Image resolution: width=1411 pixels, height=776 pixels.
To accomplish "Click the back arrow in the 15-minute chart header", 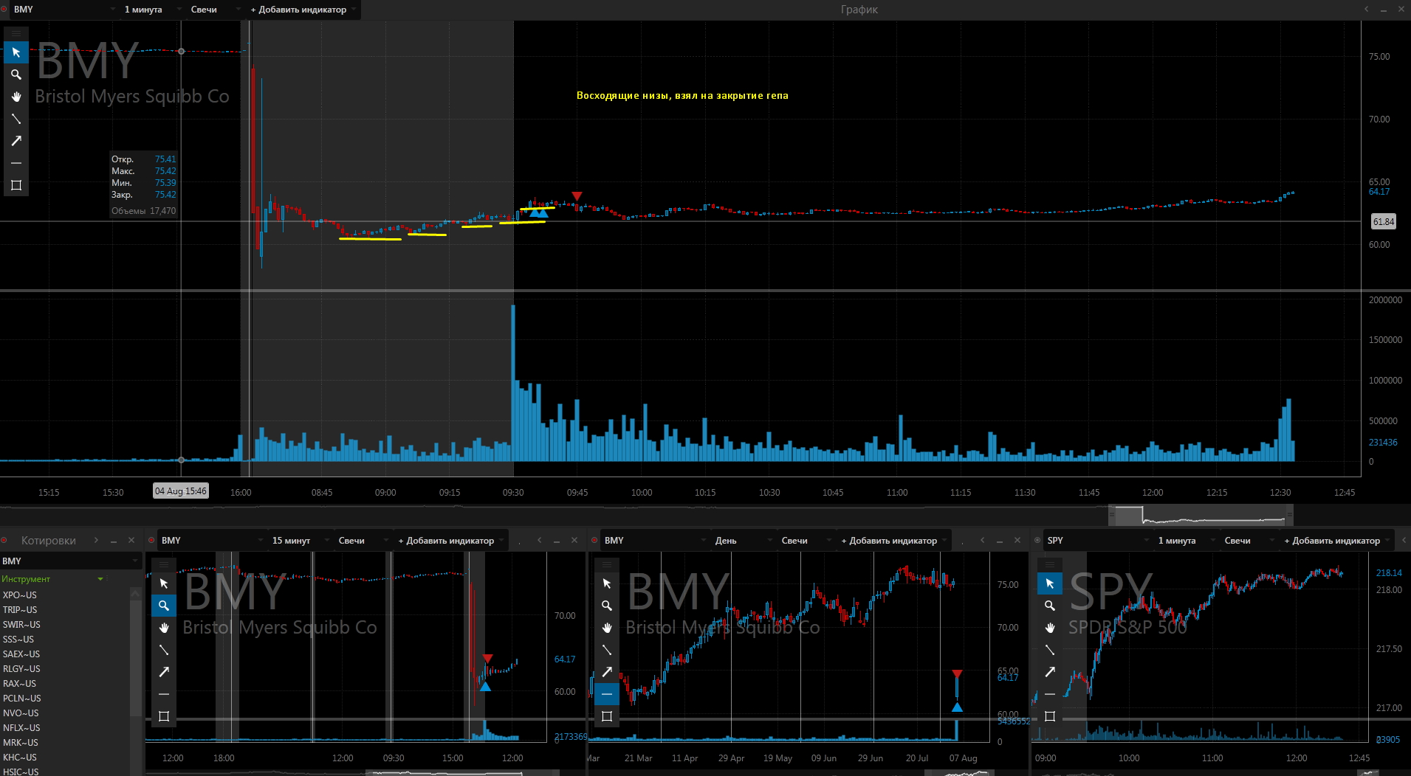I will (x=540, y=540).
